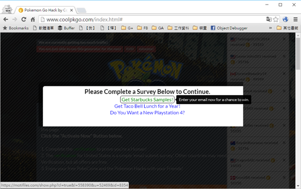Click the page scrollbar down arrow
Viewport: 301px width, 189px height.
tap(298, 185)
